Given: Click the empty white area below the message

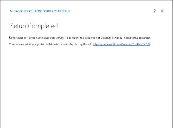Looking at the screenshot, I should click(x=87, y=88).
